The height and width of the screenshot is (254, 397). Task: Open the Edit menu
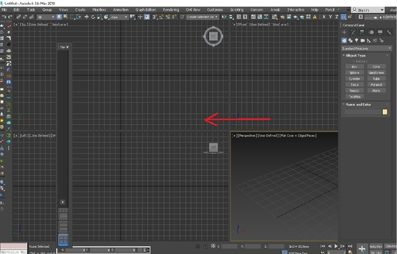click(17, 9)
